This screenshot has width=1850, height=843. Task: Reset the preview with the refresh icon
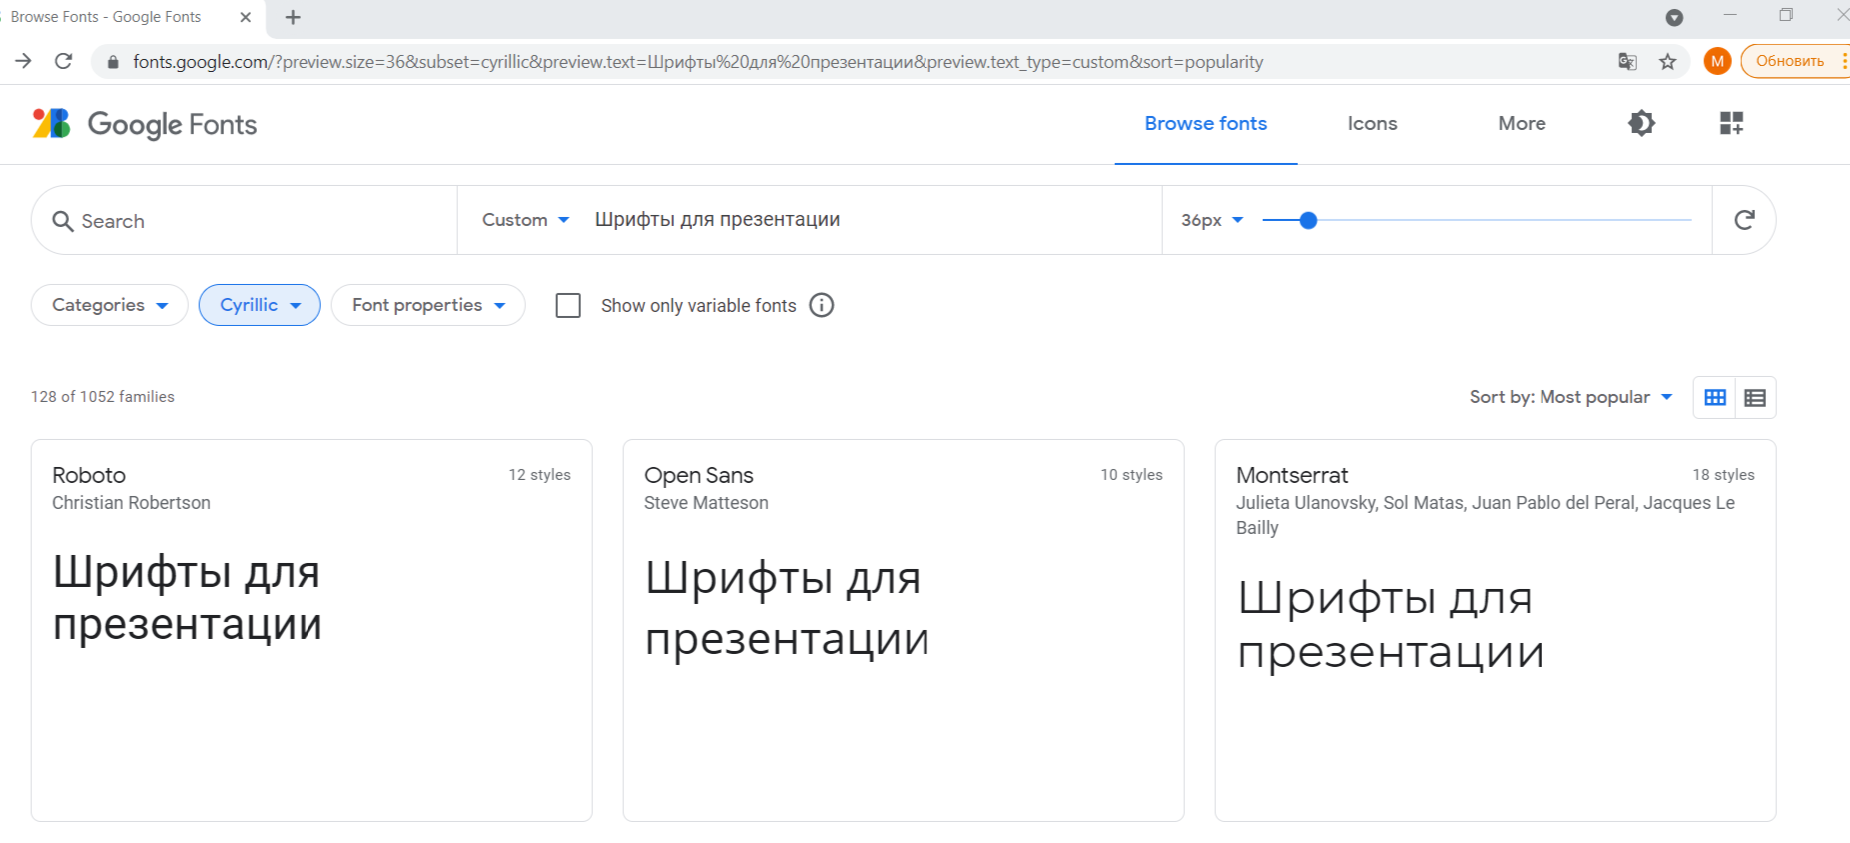tap(1743, 220)
